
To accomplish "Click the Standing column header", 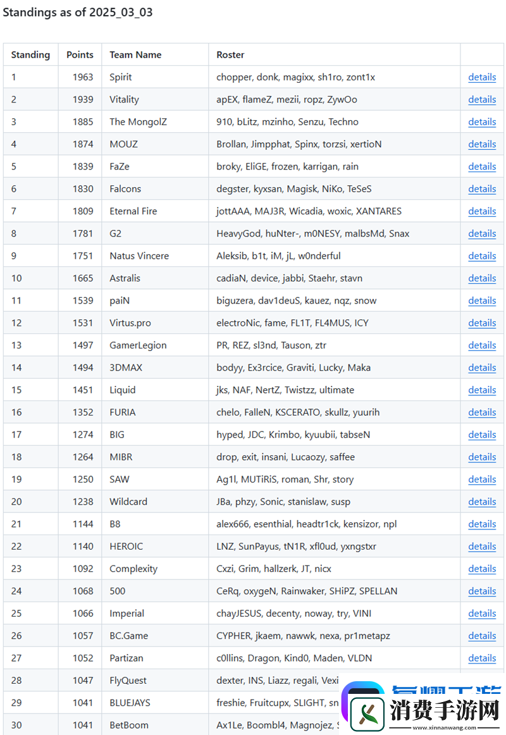I will (x=30, y=55).
